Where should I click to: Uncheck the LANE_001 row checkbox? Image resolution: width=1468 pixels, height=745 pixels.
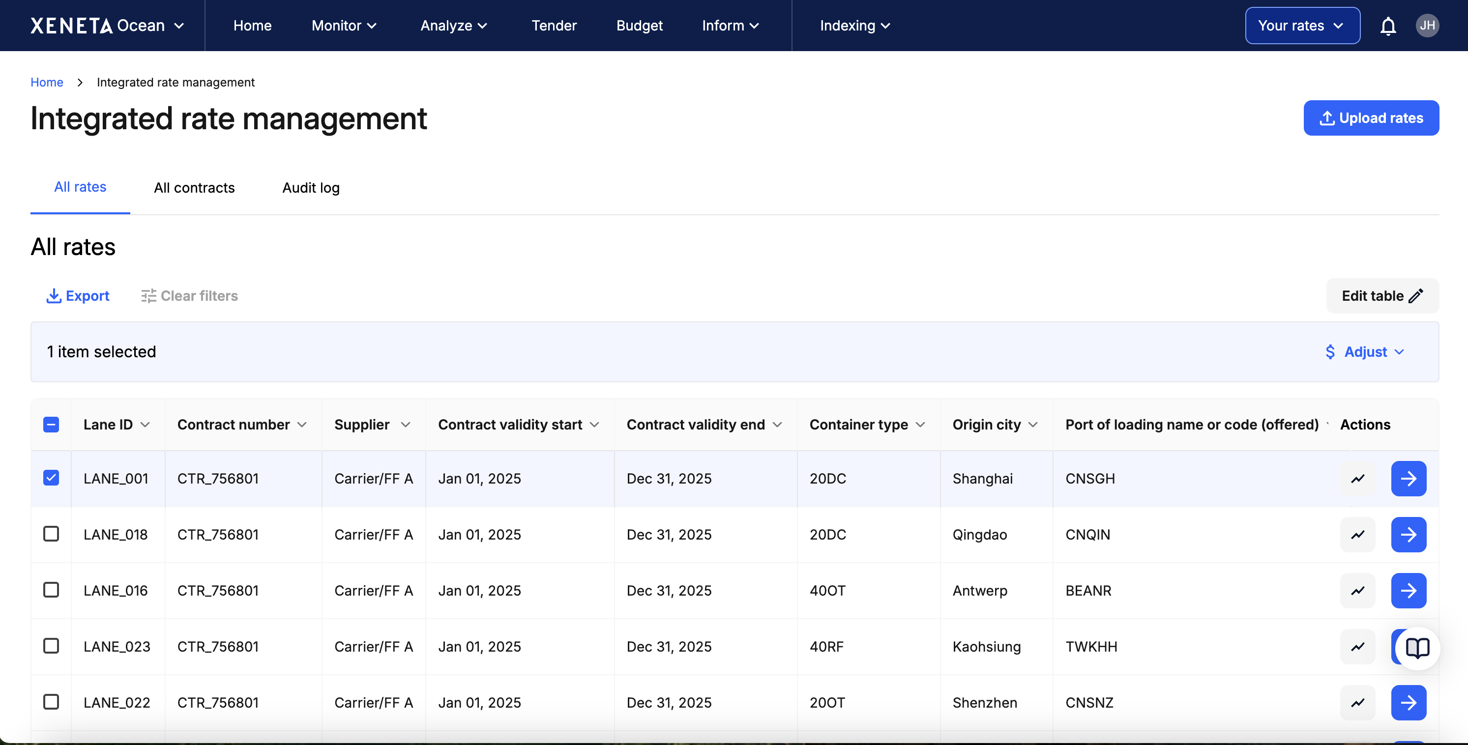pyautogui.click(x=51, y=478)
